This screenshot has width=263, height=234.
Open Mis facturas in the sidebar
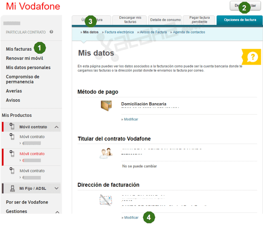click(19, 49)
